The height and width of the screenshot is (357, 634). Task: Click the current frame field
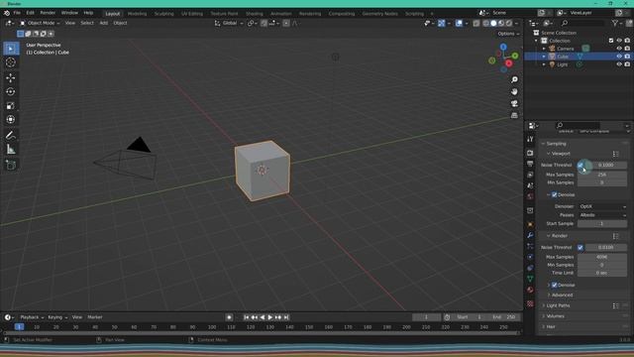[426, 317]
